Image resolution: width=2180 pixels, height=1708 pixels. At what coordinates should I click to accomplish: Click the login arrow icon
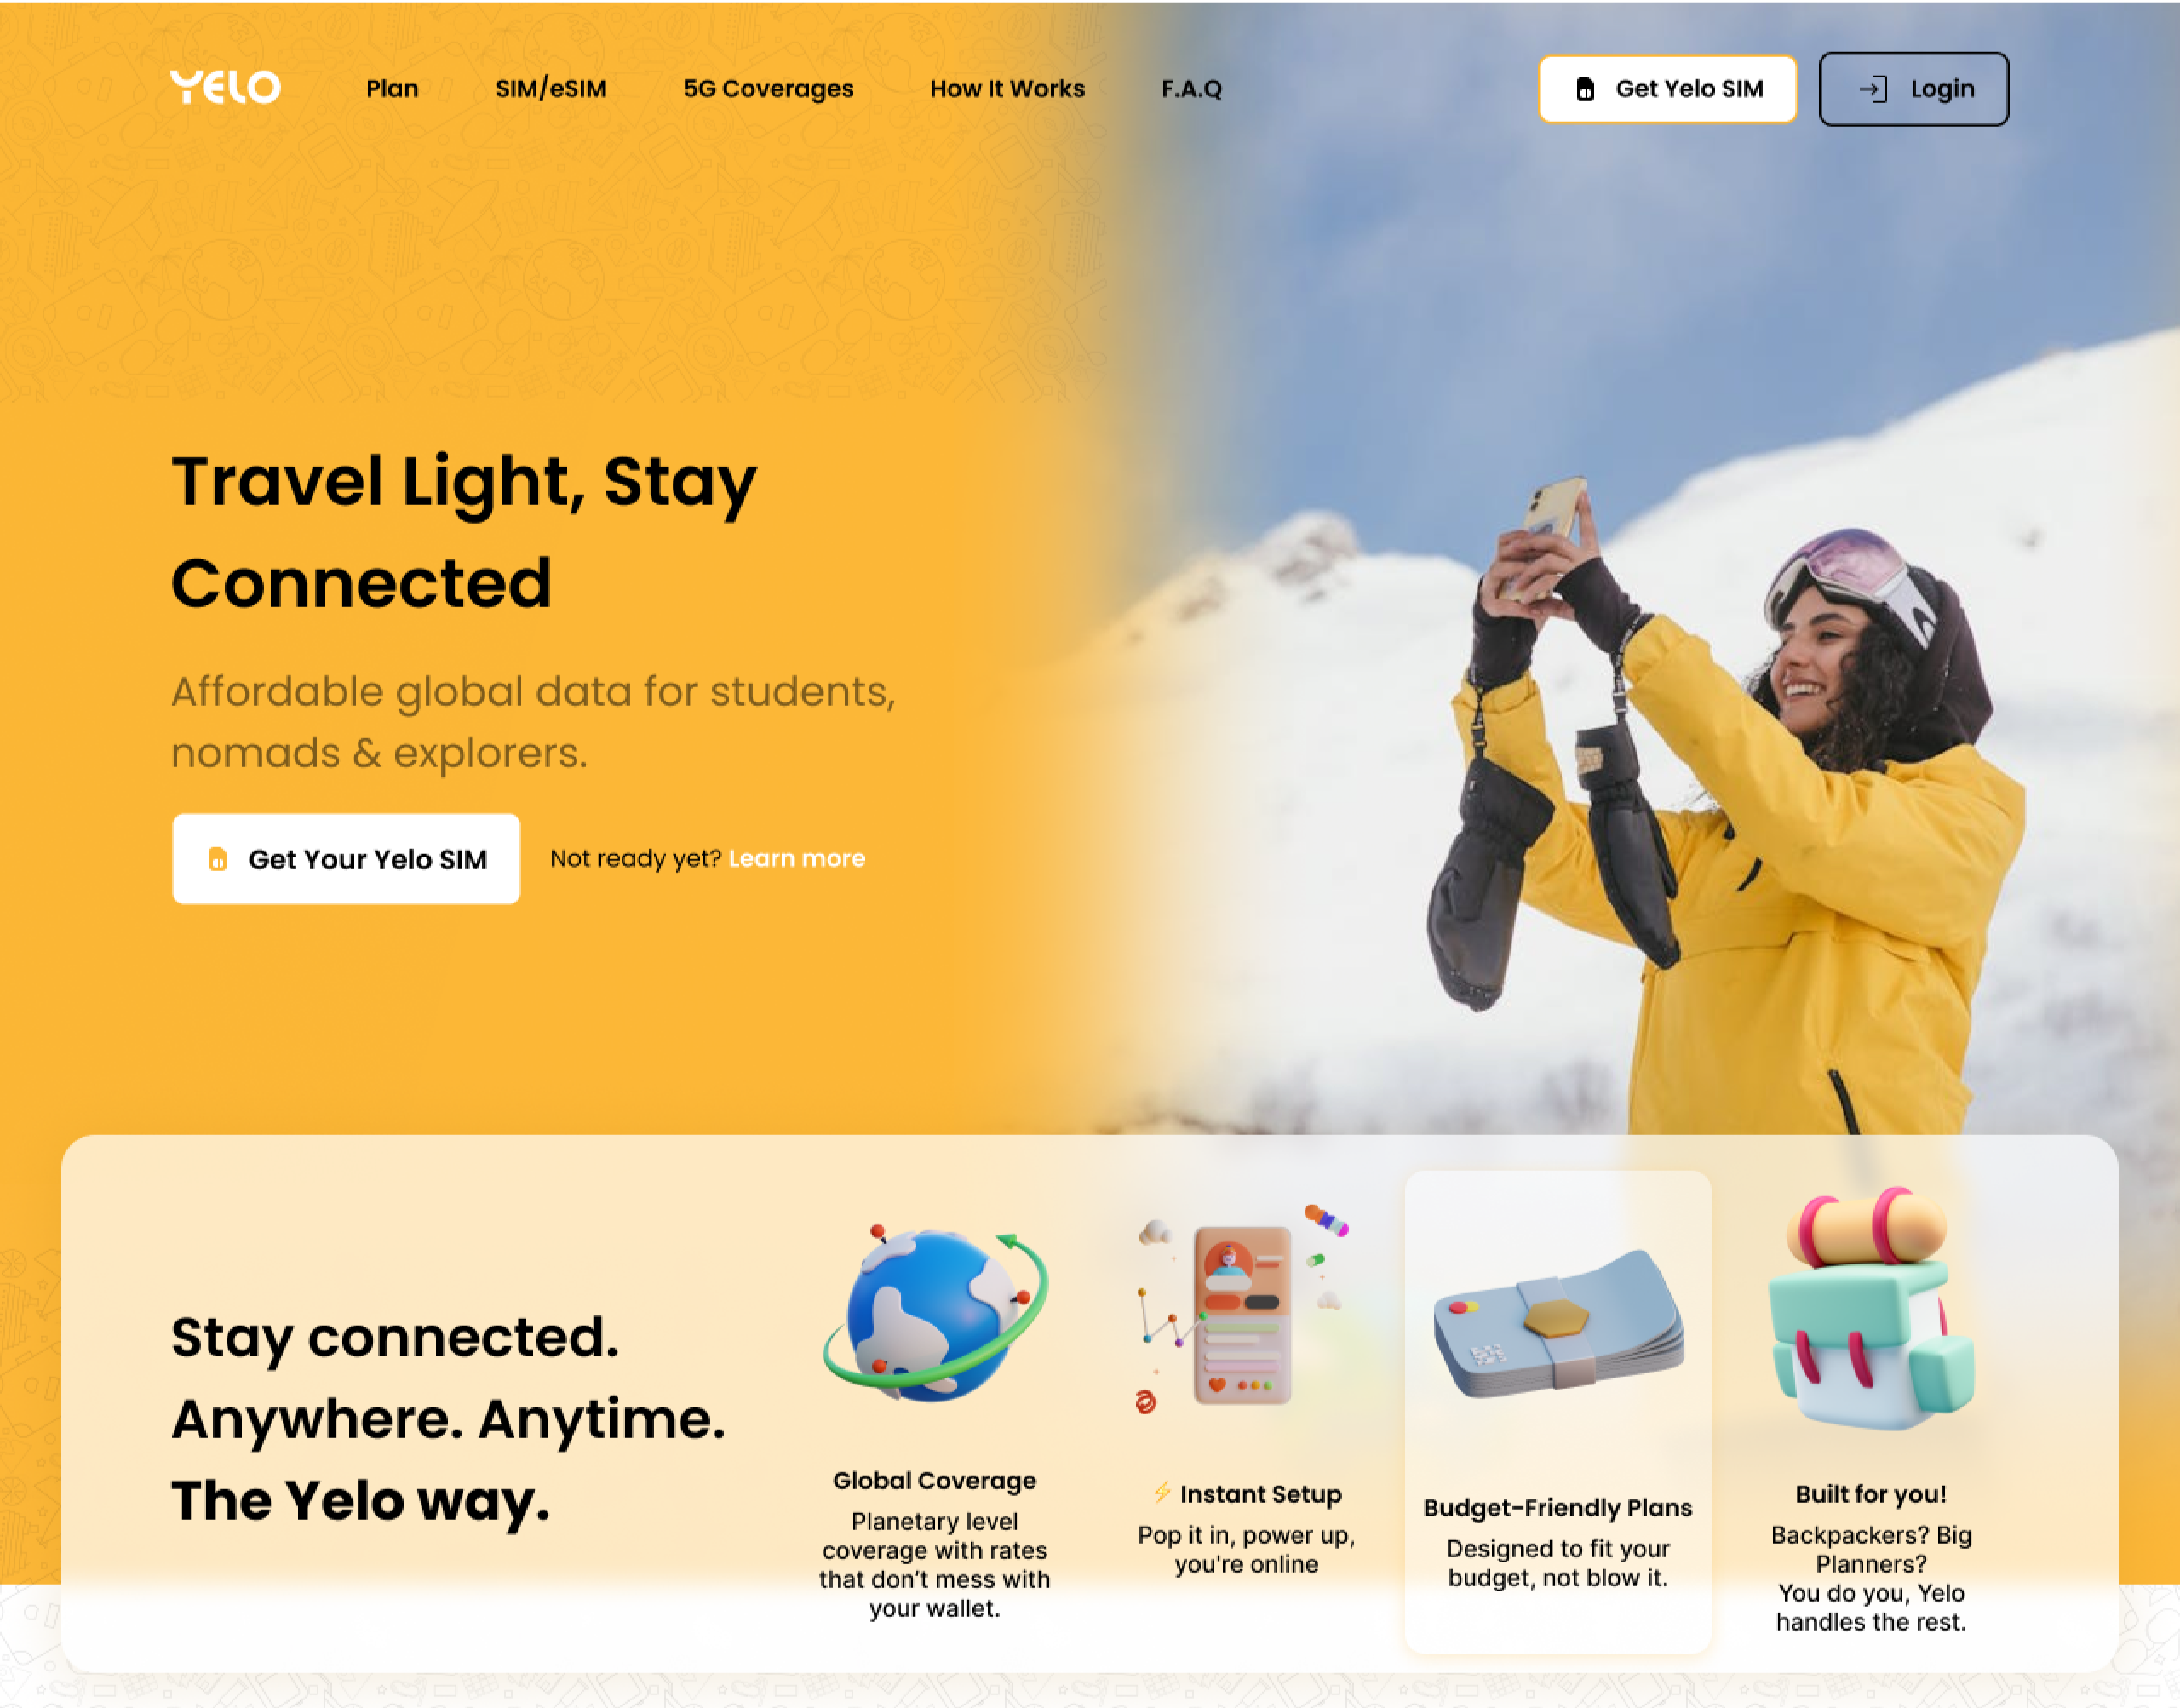[x=1872, y=89]
